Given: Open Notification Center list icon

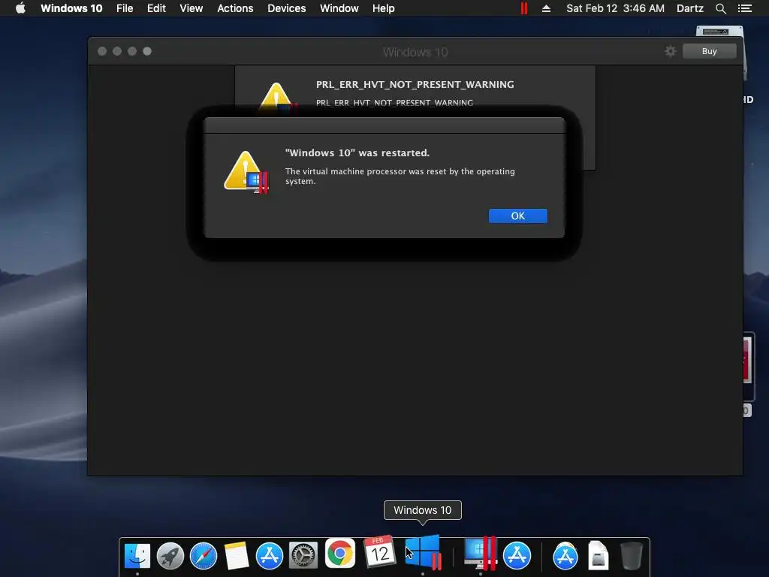Looking at the screenshot, I should pos(745,8).
